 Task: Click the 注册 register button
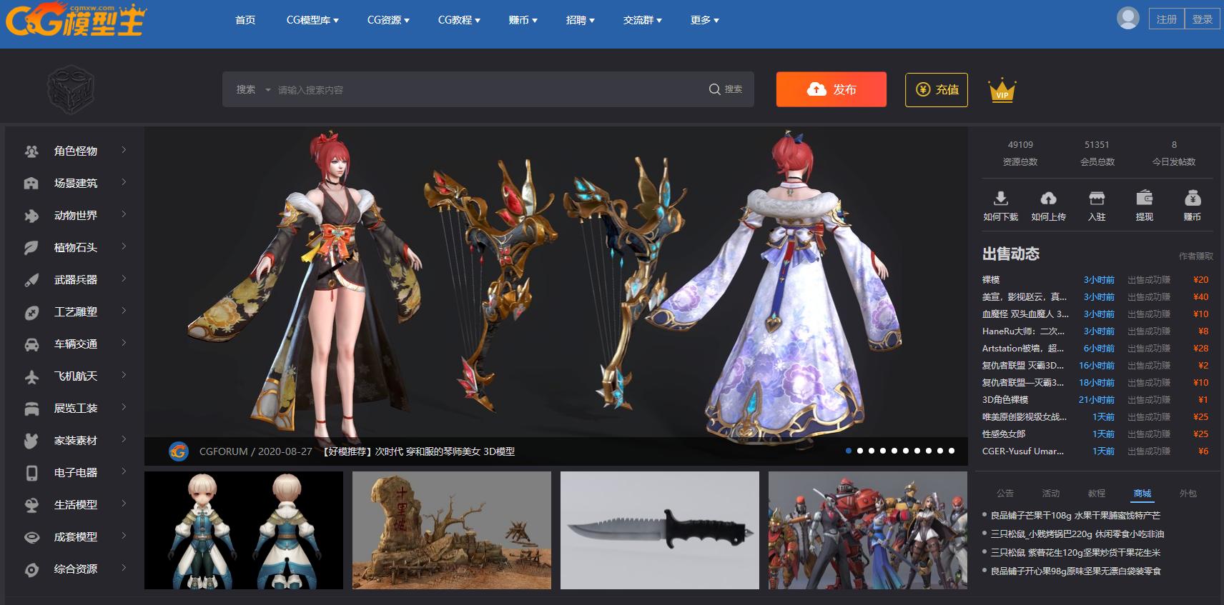click(1167, 19)
